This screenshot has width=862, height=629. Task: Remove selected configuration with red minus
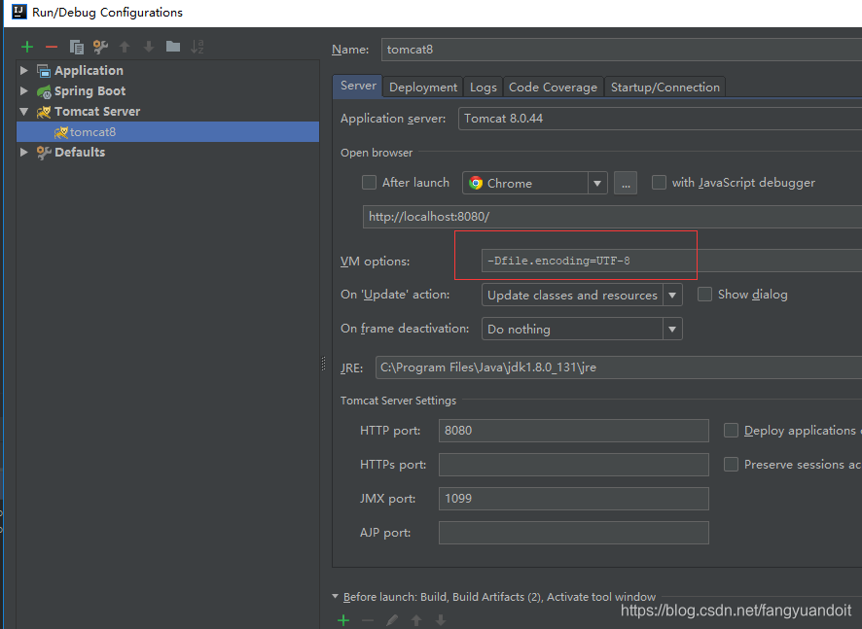[52, 48]
